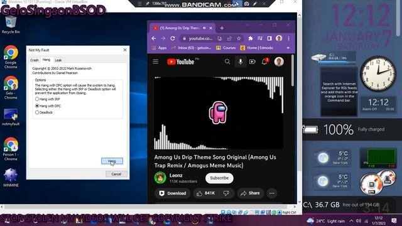Expand the bookmarks overflow chevron

coord(288,48)
